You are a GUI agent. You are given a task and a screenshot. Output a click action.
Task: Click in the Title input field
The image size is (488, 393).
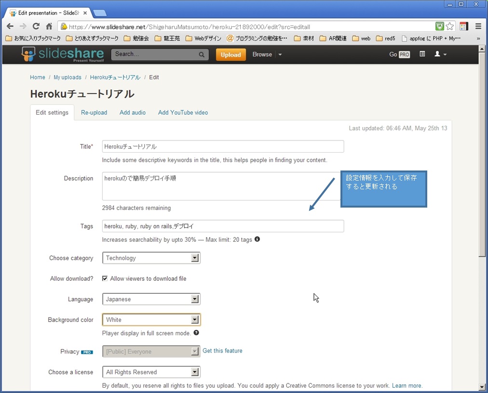click(223, 146)
